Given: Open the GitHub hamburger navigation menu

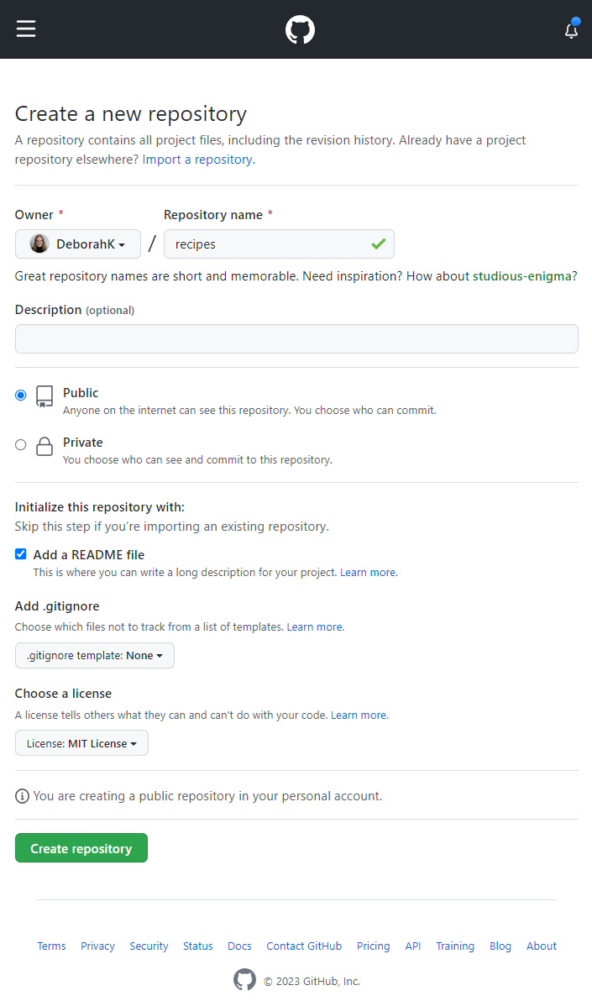Looking at the screenshot, I should click(x=25, y=28).
